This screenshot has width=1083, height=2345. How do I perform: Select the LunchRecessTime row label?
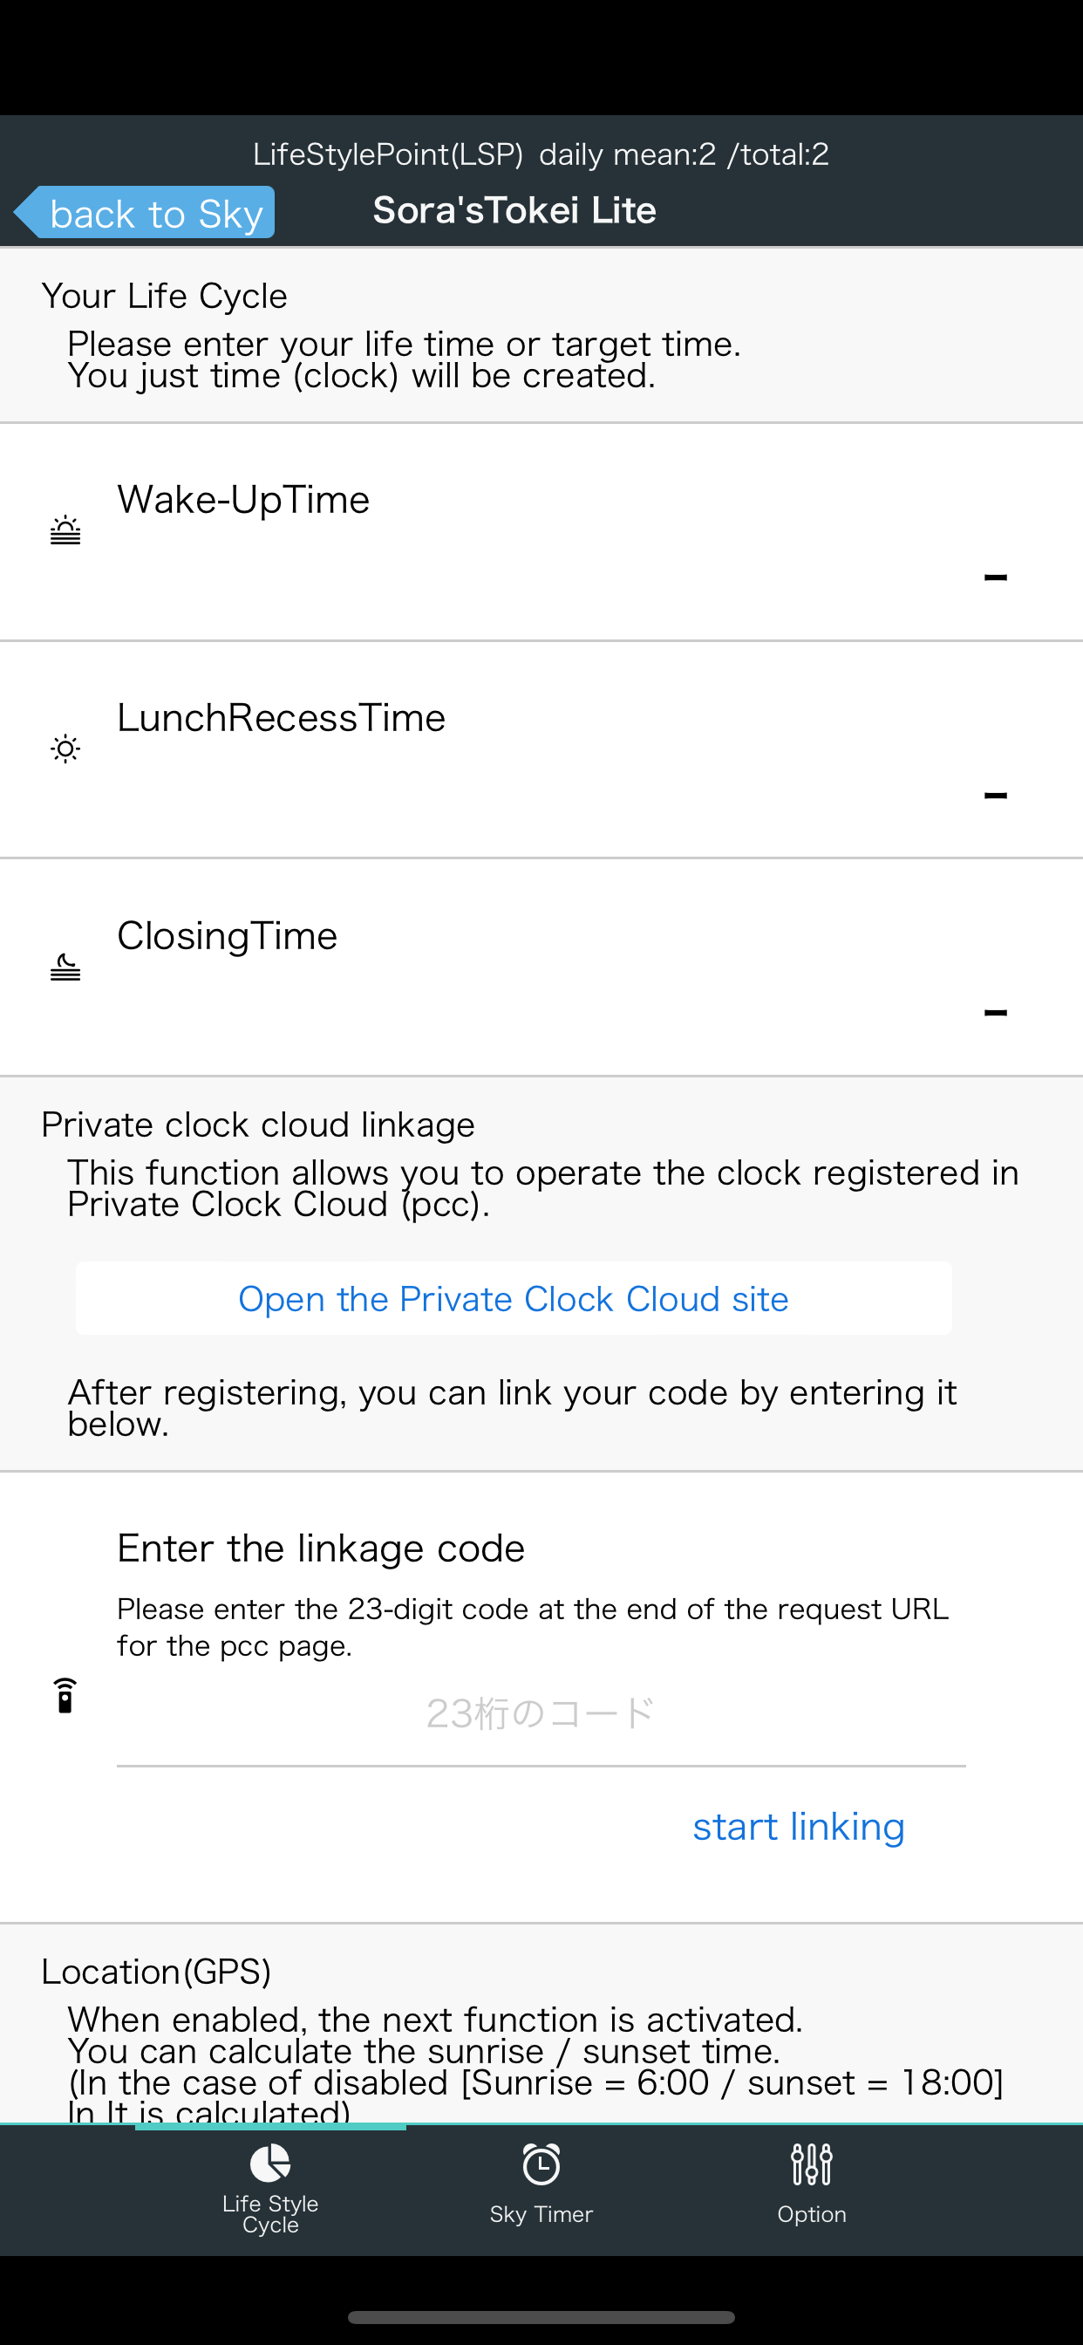282,717
